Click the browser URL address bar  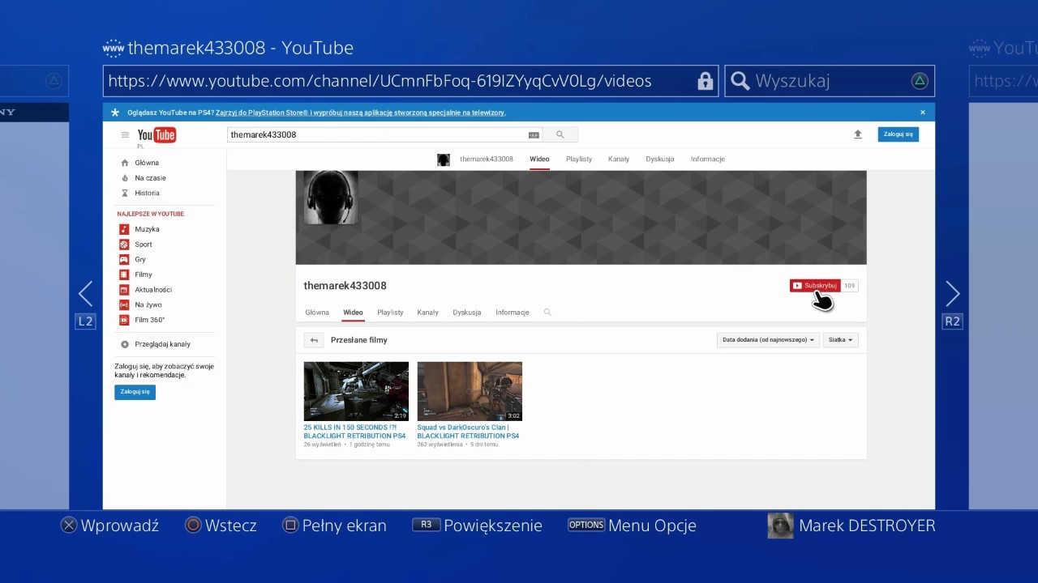point(410,81)
